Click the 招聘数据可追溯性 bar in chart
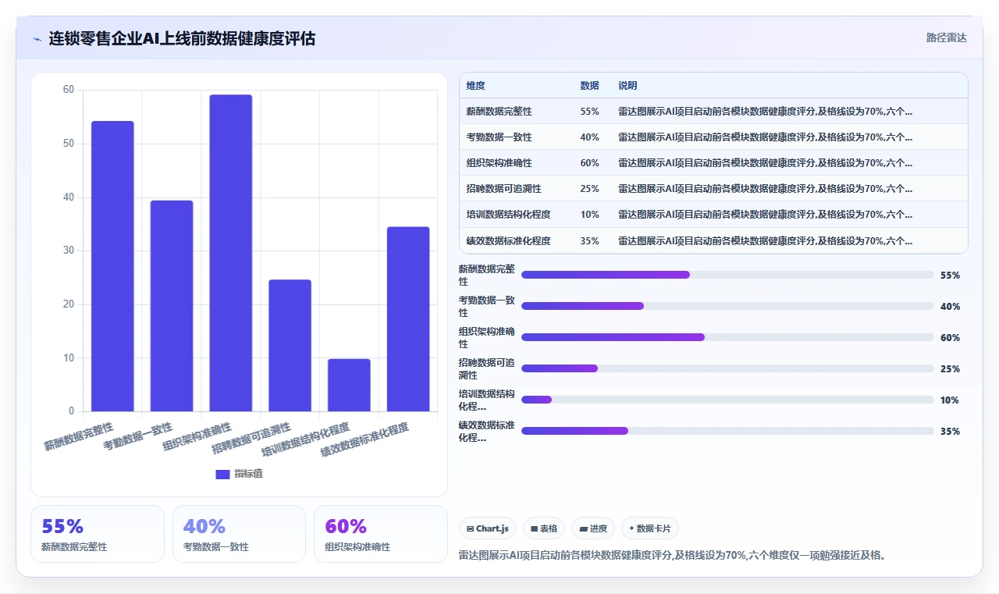 pos(290,346)
